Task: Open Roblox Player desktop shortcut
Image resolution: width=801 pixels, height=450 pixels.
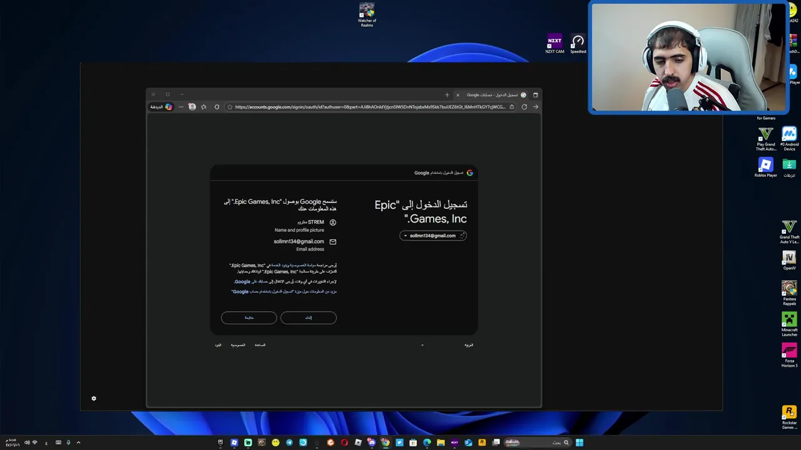Action: tap(765, 167)
